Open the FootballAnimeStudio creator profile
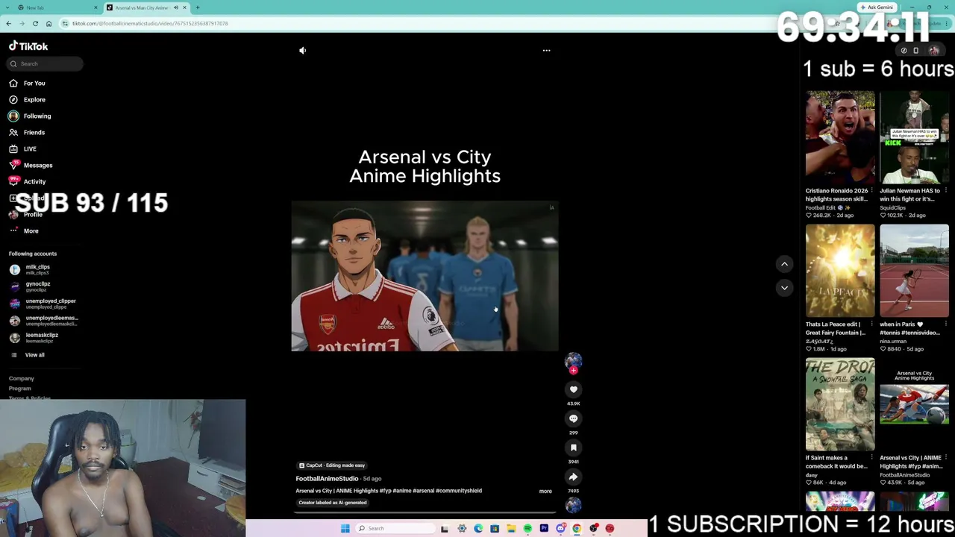The width and height of the screenshot is (955, 537). pyautogui.click(x=327, y=479)
